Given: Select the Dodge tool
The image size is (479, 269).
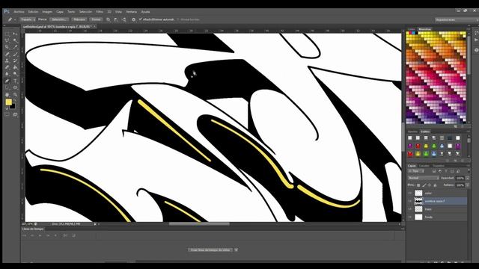Looking at the screenshot, I should 15,74.
